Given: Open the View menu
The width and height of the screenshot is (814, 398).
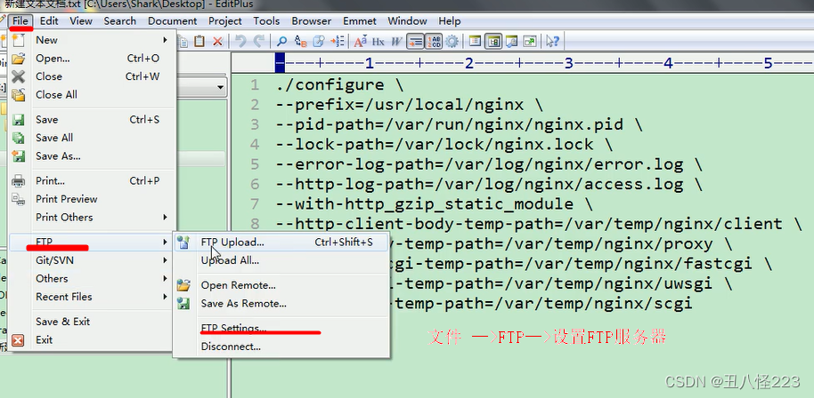Looking at the screenshot, I should click(x=81, y=21).
